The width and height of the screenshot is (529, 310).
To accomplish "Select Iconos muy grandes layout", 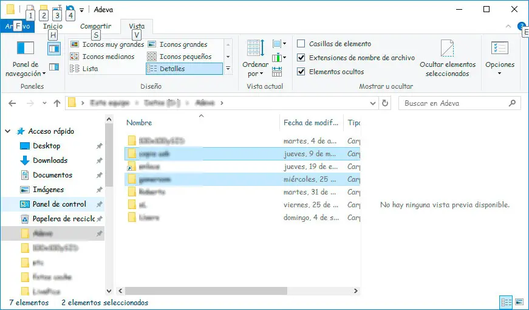I will click(108, 44).
